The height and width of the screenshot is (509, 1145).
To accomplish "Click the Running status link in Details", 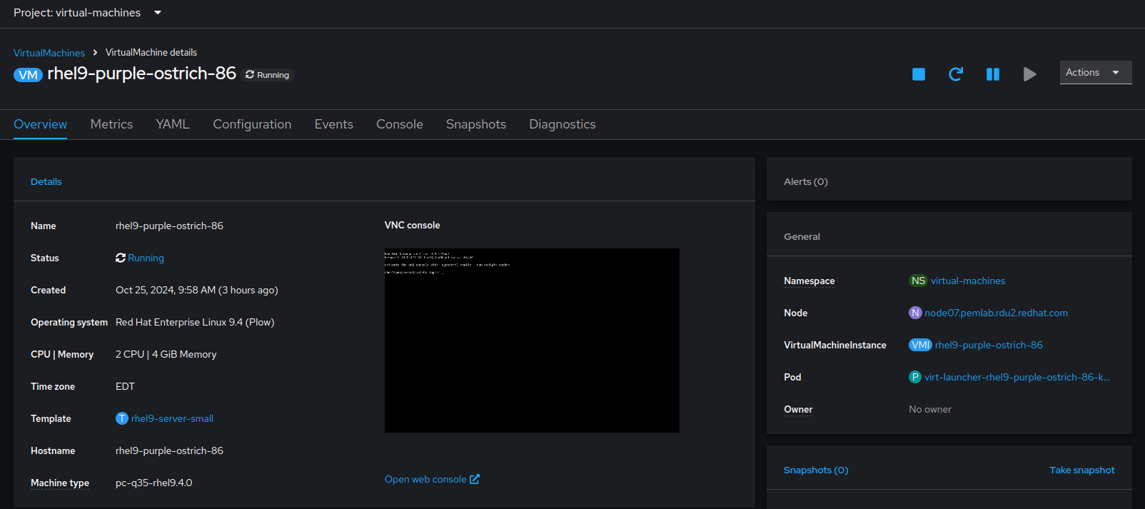I will click(x=146, y=258).
